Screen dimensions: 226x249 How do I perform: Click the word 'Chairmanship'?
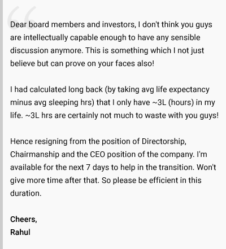tap(34, 154)
